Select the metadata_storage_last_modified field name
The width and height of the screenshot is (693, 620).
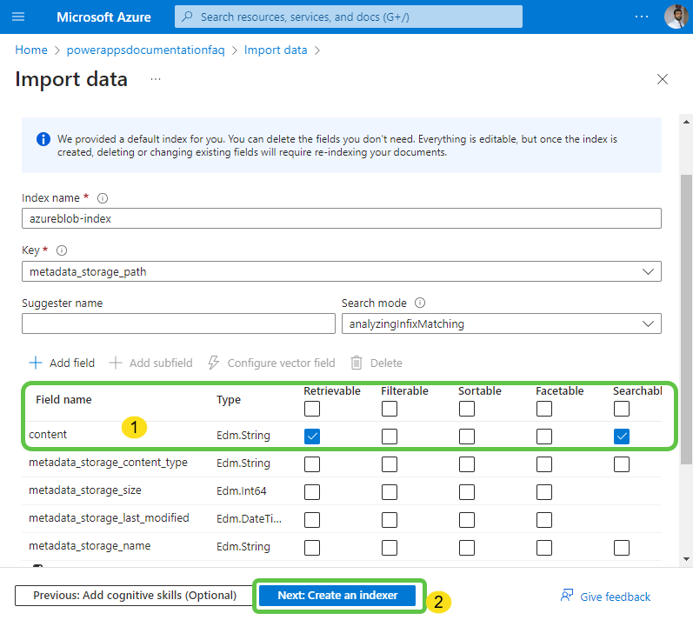point(109,518)
